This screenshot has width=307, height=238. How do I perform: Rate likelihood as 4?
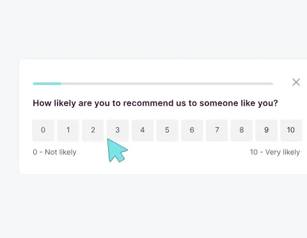tap(143, 130)
